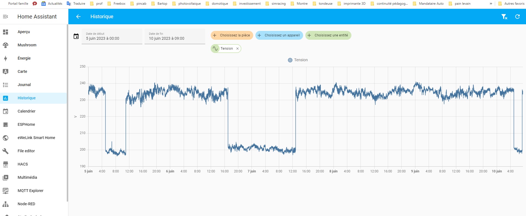Clear filters with the funnel icon
Image resolution: width=526 pixels, height=216 pixels.
(504, 17)
